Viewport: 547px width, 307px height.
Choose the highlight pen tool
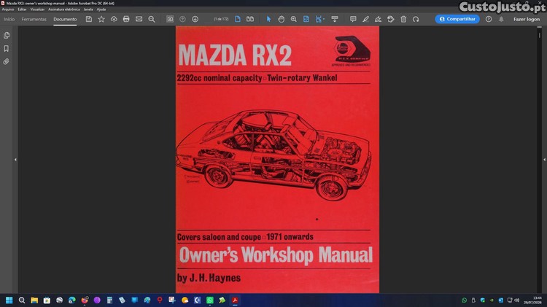(x=365, y=19)
